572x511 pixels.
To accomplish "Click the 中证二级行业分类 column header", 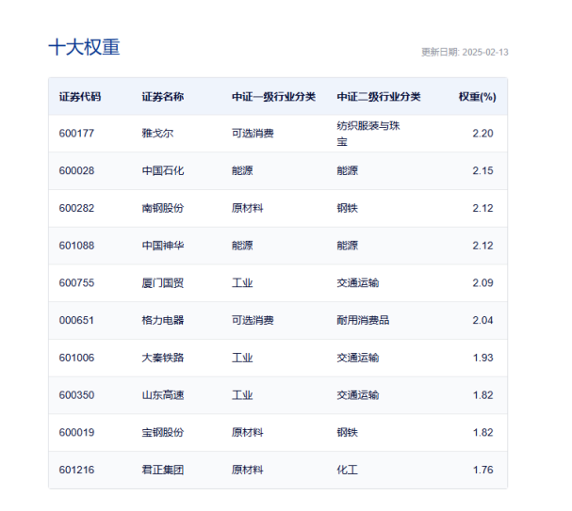I will [x=379, y=97].
